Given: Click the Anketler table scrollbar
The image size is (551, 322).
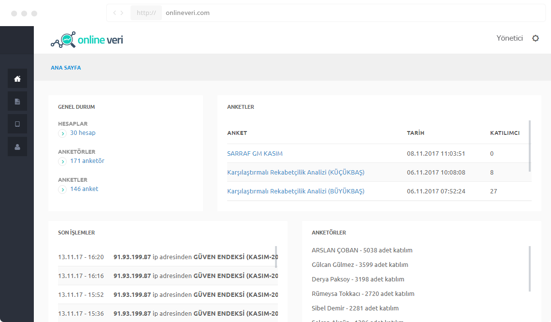Looking at the screenshot, I should 530,146.
